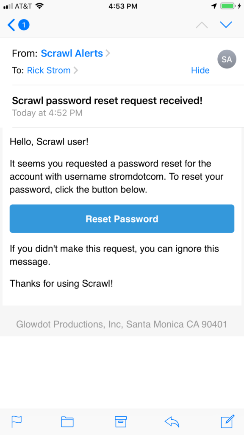Move message using the folder icon
Image resolution: width=244 pixels, height=435 pixels.
click(x=67, y=422)
